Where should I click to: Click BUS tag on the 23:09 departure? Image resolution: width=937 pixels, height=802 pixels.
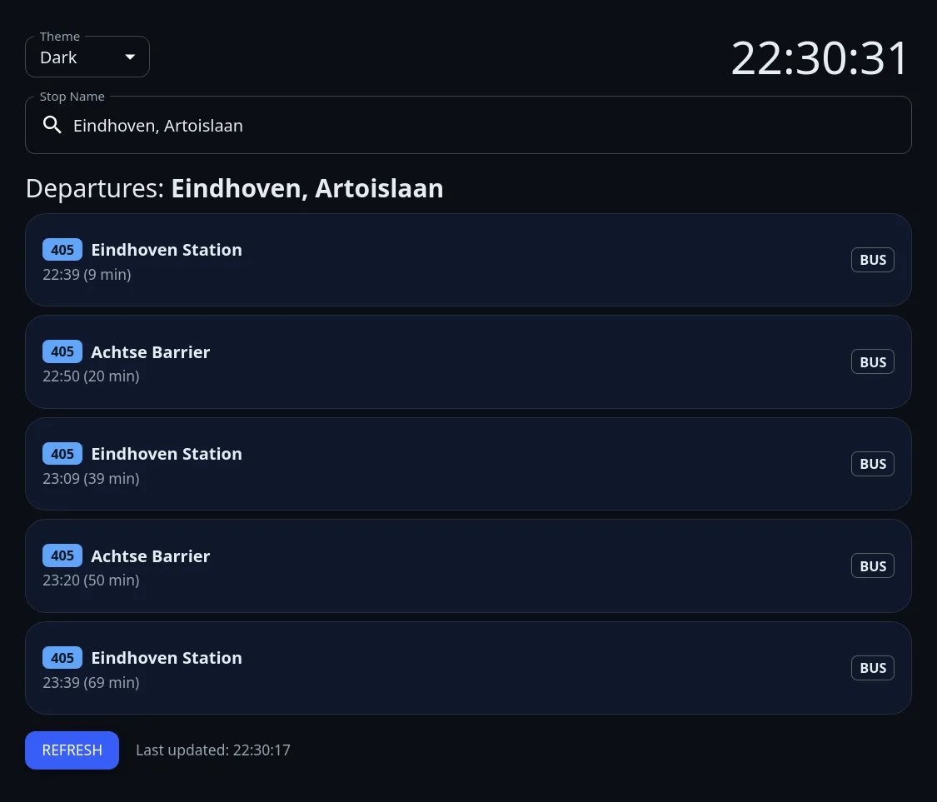coord(872,464)
